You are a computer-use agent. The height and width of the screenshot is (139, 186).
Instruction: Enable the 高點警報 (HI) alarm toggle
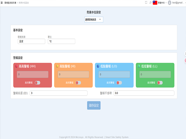click(x=78, y=83)
